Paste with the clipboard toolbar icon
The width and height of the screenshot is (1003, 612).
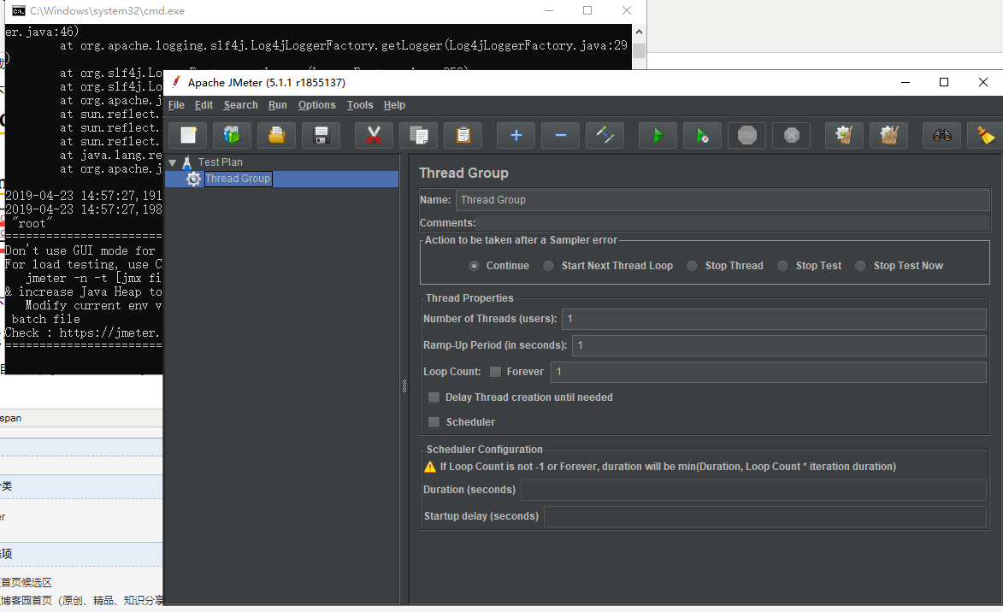463,136
